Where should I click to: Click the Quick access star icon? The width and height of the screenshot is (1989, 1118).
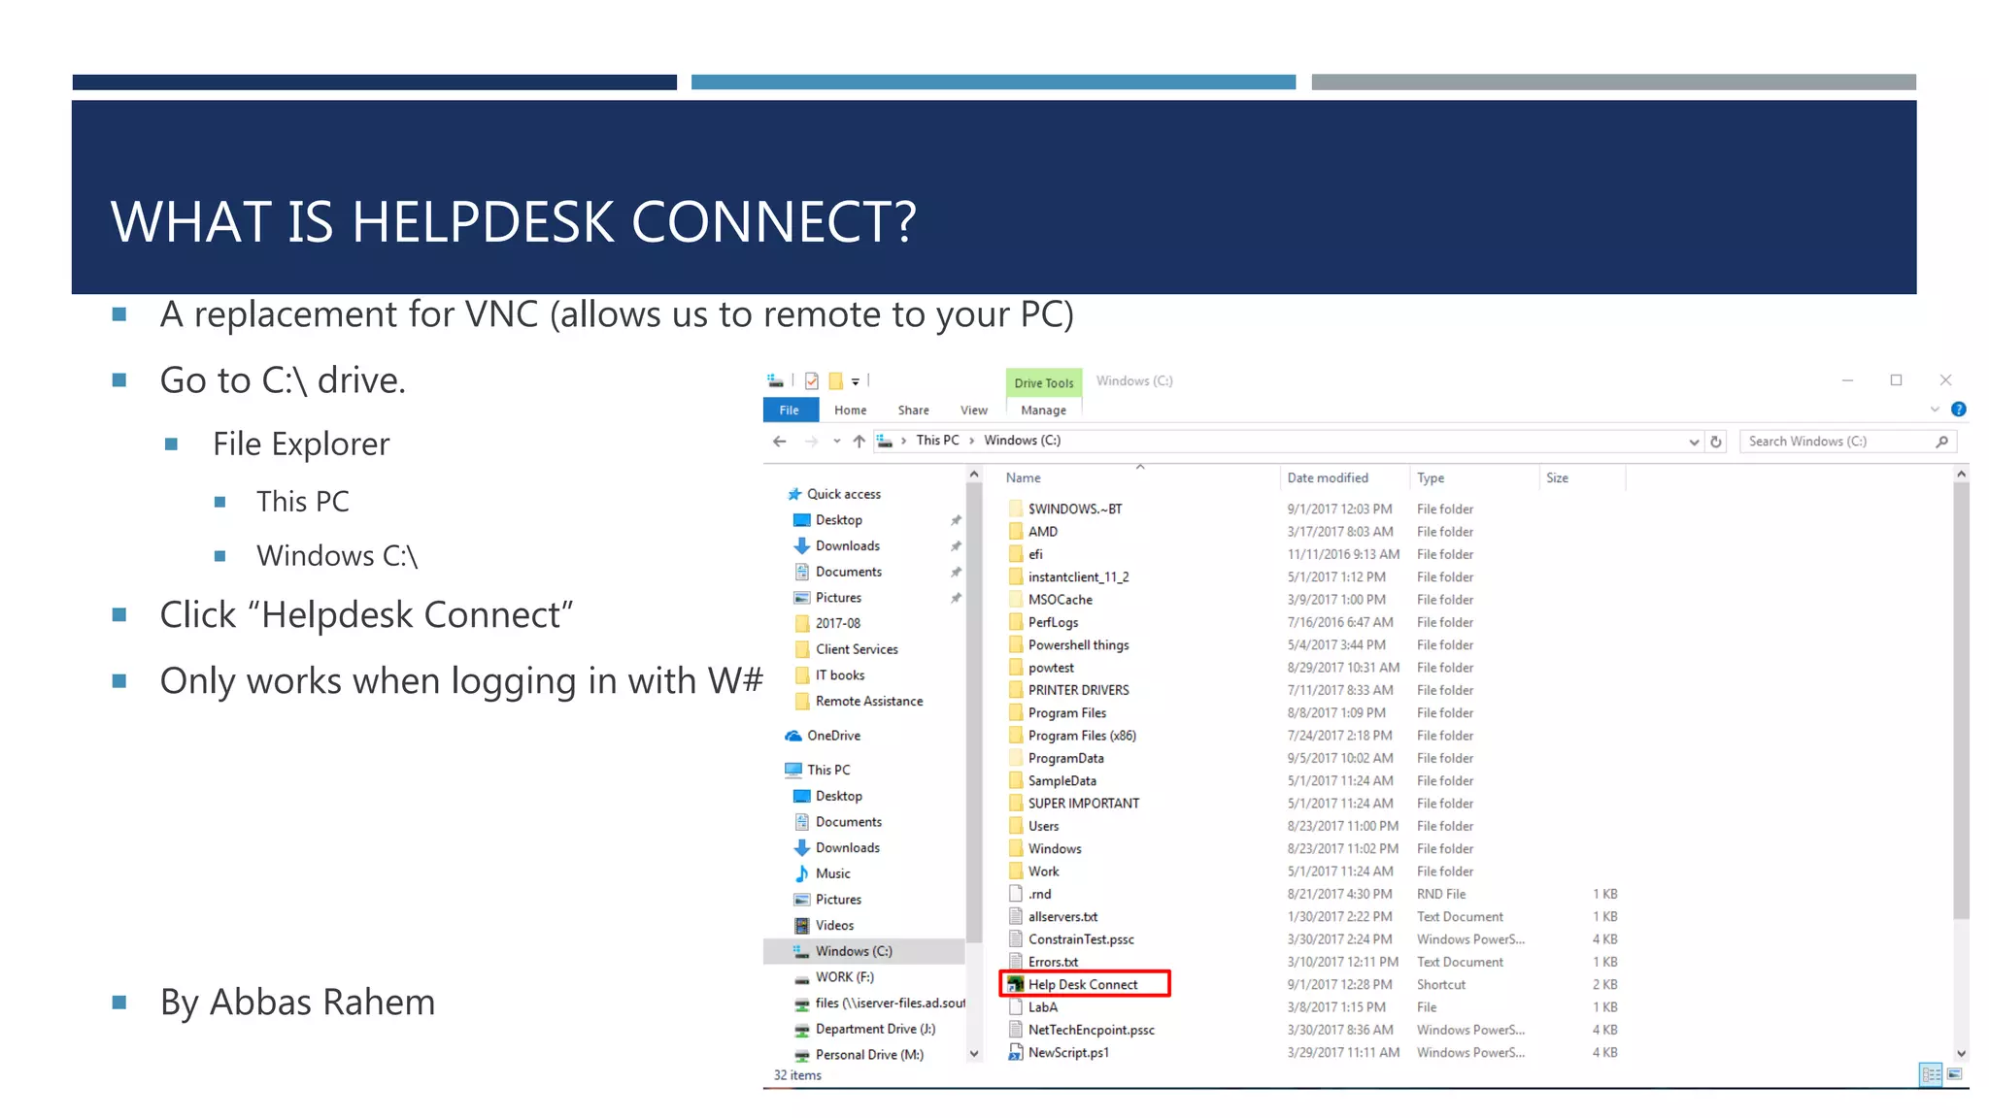(794, 494)
